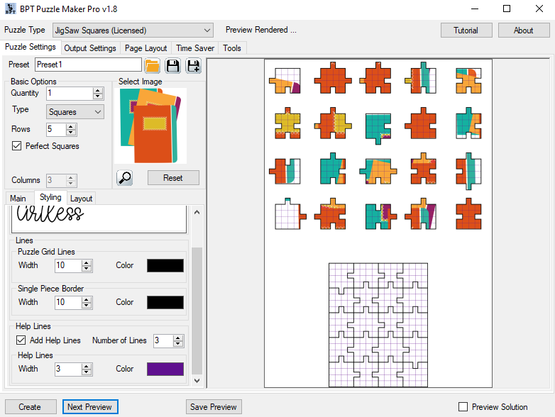The width and height of the screenshot is (555, 417).
Task: Open preset folder icon
Action: (153, 66)
